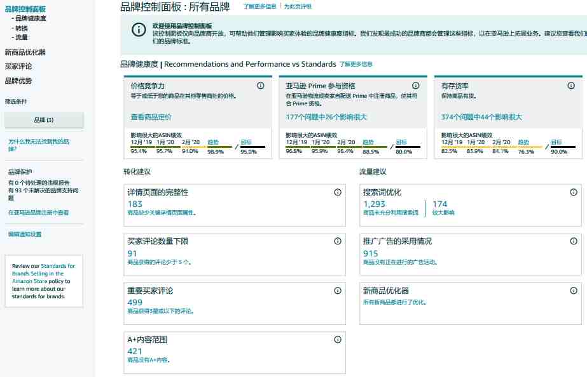Click the 421 A+ content count
The image size is (587, 377).
point(135,351)
